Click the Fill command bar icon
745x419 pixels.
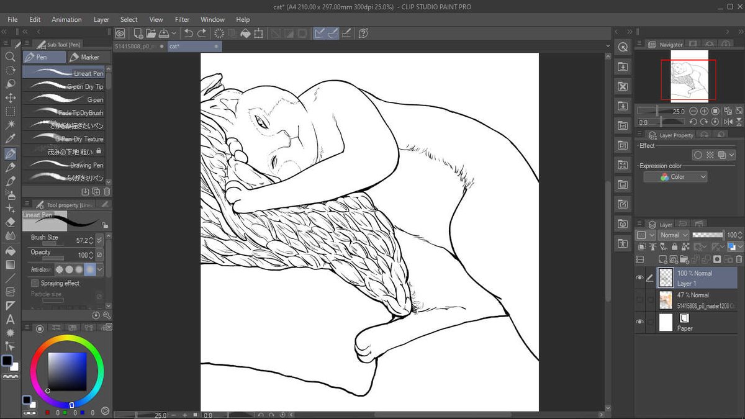click(245, 33)
